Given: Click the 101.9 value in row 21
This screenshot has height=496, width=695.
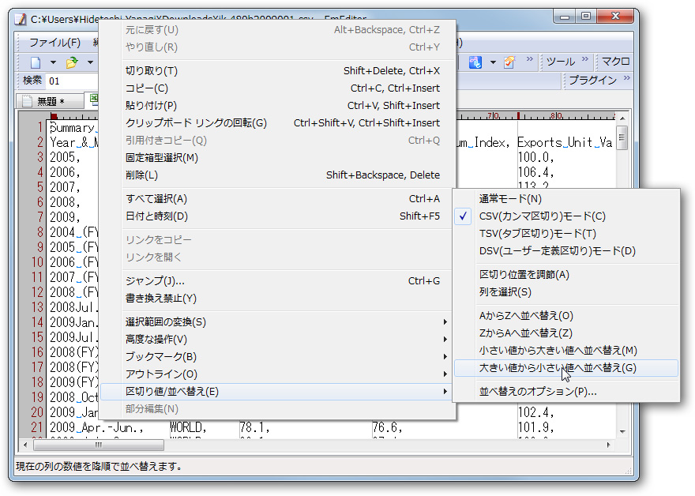Looking at the screenshot, I should point(536,427).
